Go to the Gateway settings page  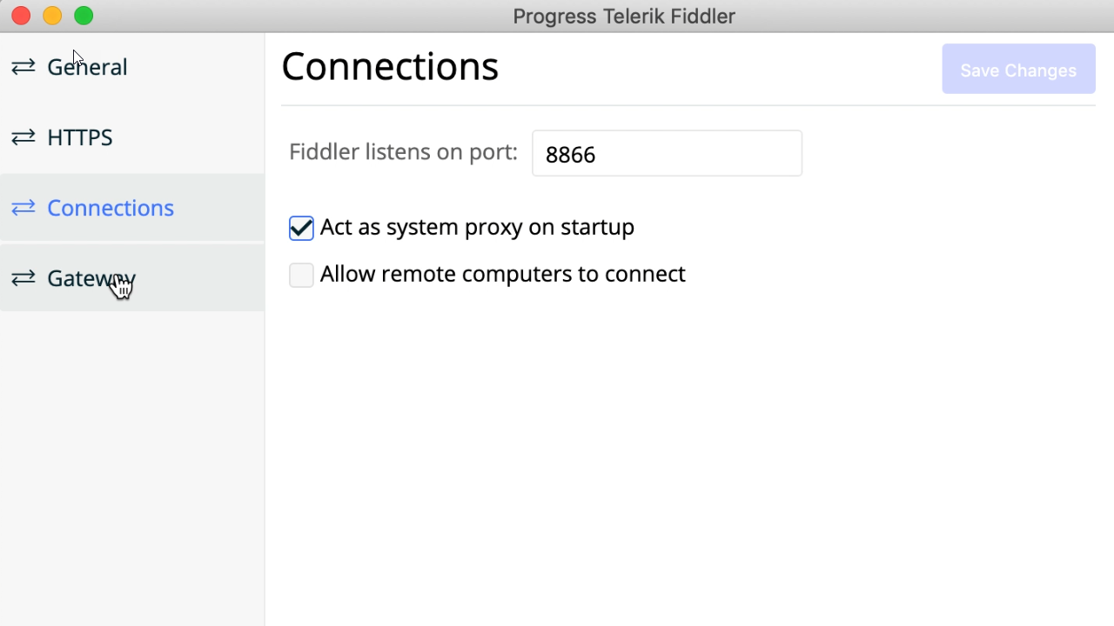[91, 278]
